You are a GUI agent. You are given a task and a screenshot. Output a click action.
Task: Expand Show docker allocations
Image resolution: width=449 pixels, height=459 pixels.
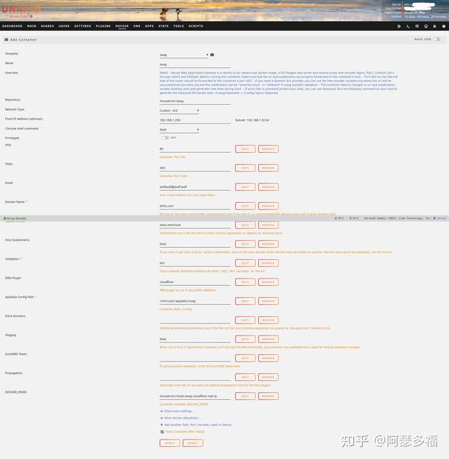point(180,418)
